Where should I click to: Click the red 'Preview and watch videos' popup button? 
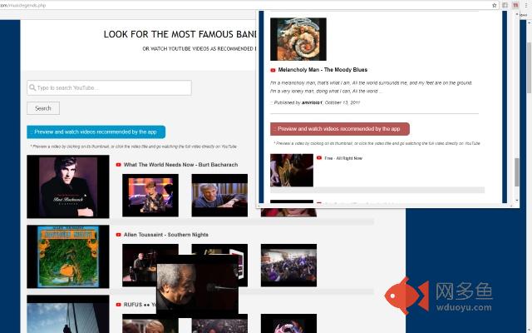[x=340, y=129]
